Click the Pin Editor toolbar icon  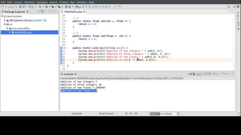click(119, 7)
